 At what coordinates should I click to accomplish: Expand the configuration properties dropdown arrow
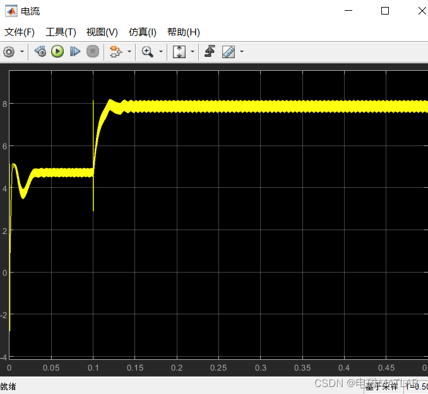tap(22, 51)
